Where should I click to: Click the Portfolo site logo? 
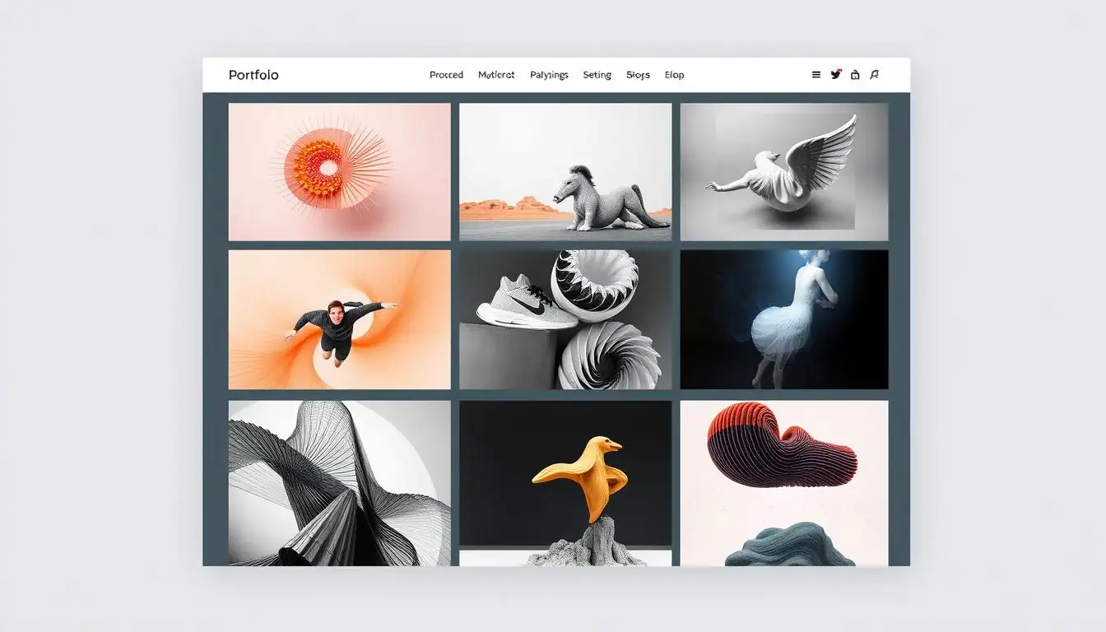pos(253,75)
